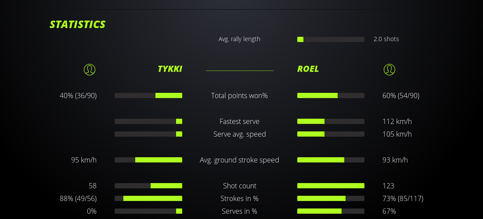Click the ROEL player name

point(308,69)
